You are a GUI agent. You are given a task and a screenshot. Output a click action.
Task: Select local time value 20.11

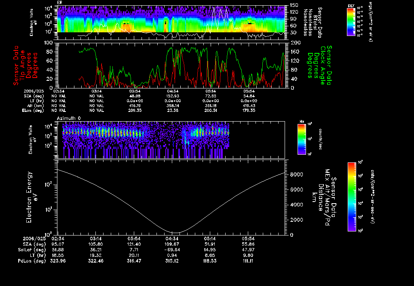[x=134, y=255]
